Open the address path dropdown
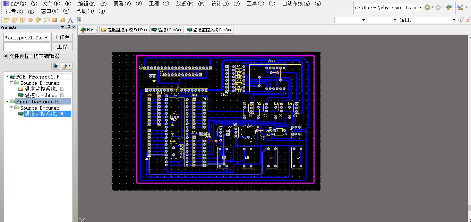Screen dimensions: 471x222 (420, 8)
